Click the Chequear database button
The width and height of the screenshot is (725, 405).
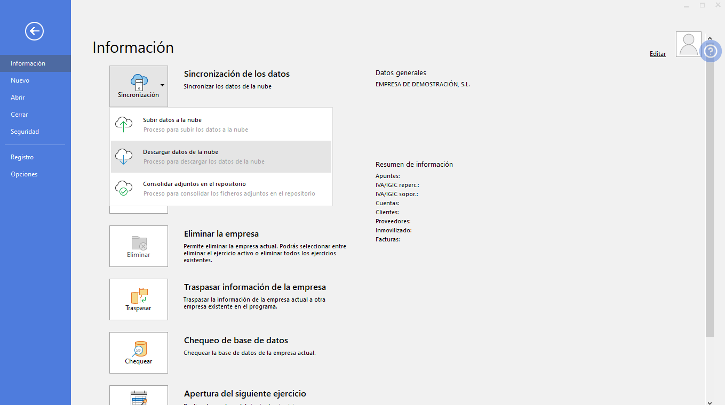[139, 353]
